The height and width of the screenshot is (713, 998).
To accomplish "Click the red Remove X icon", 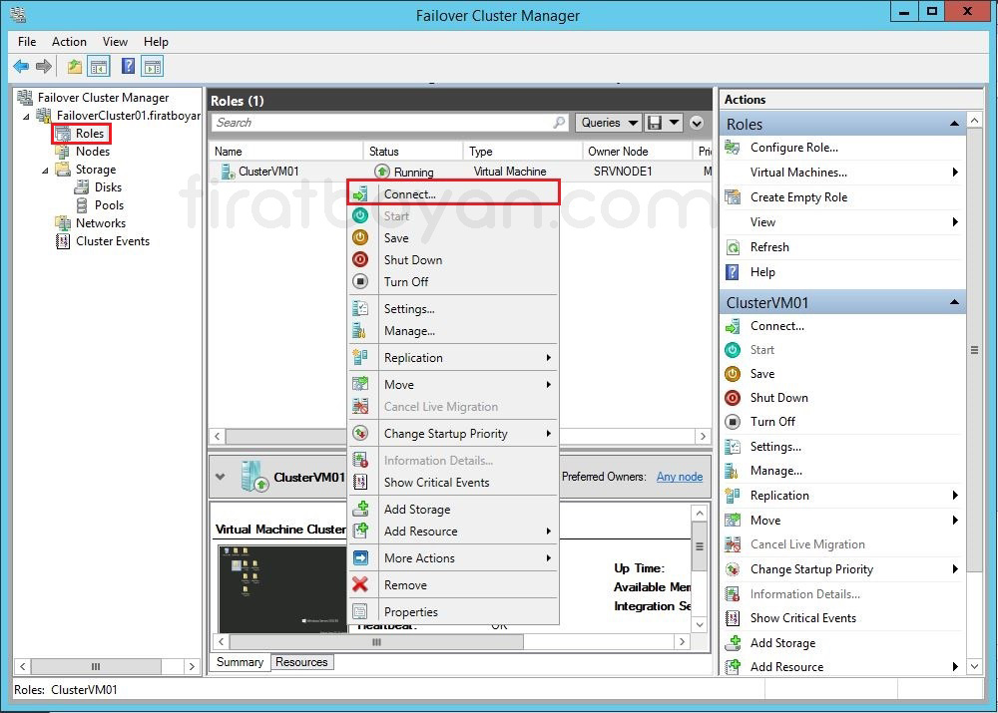I will [x=360, y=584].
